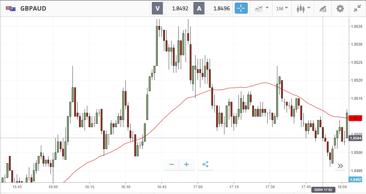Click the 17:00 label on time axis
366x194 pixels.
coord(198,187)
